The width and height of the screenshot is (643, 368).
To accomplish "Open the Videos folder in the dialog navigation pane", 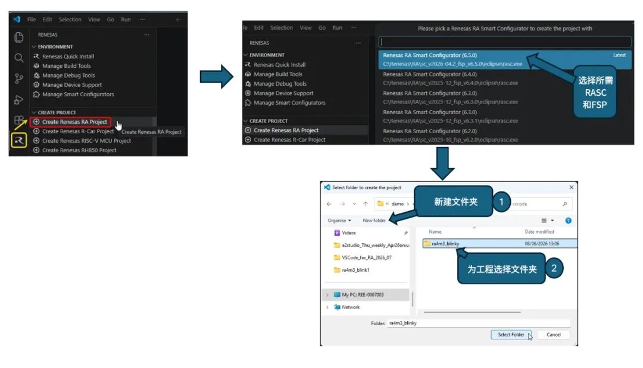I will tap(348, 233).
